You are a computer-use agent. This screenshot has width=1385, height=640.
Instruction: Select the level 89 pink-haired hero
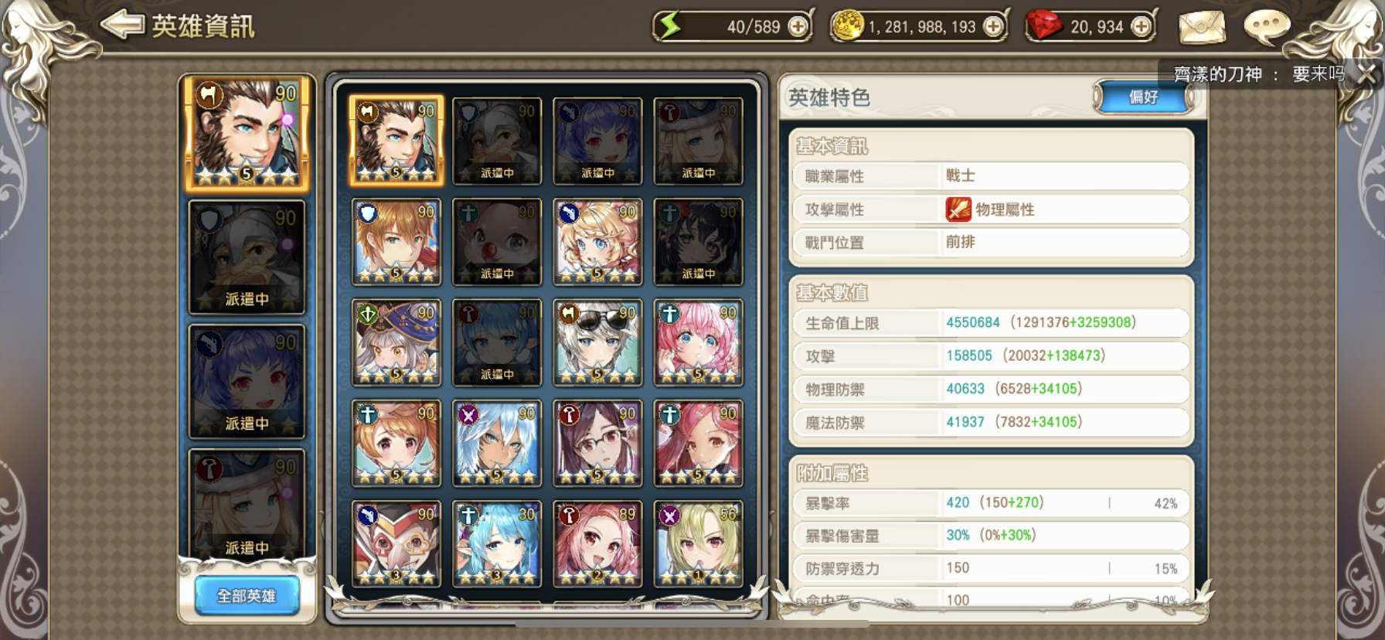tap(597, 543)
